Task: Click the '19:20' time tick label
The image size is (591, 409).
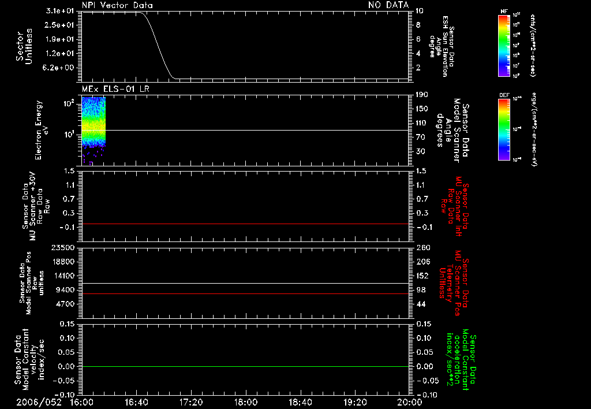Action: tap(355, 403)
